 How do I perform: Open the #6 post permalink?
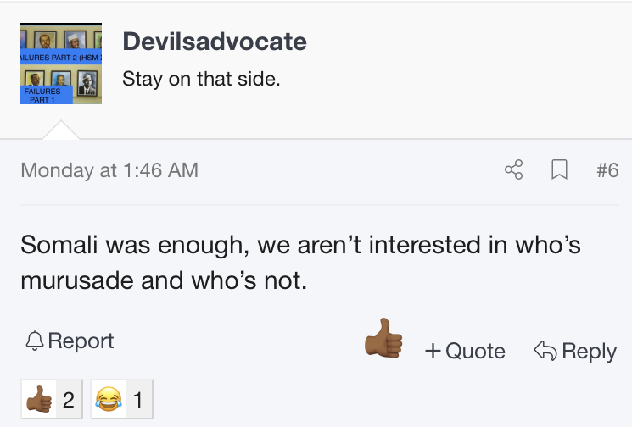click(607, 169)
